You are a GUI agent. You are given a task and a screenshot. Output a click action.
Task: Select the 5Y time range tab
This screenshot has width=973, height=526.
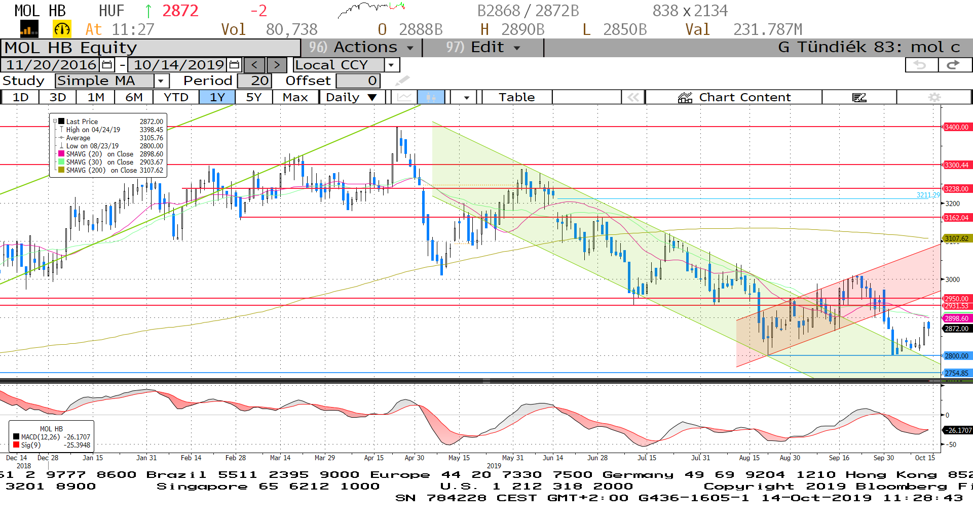tap(253, 97)
